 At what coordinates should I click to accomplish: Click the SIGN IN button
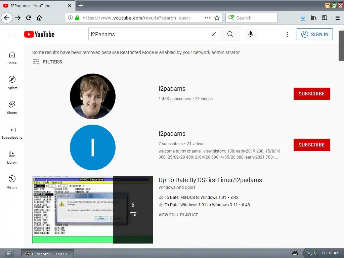[x=314, y=34]
